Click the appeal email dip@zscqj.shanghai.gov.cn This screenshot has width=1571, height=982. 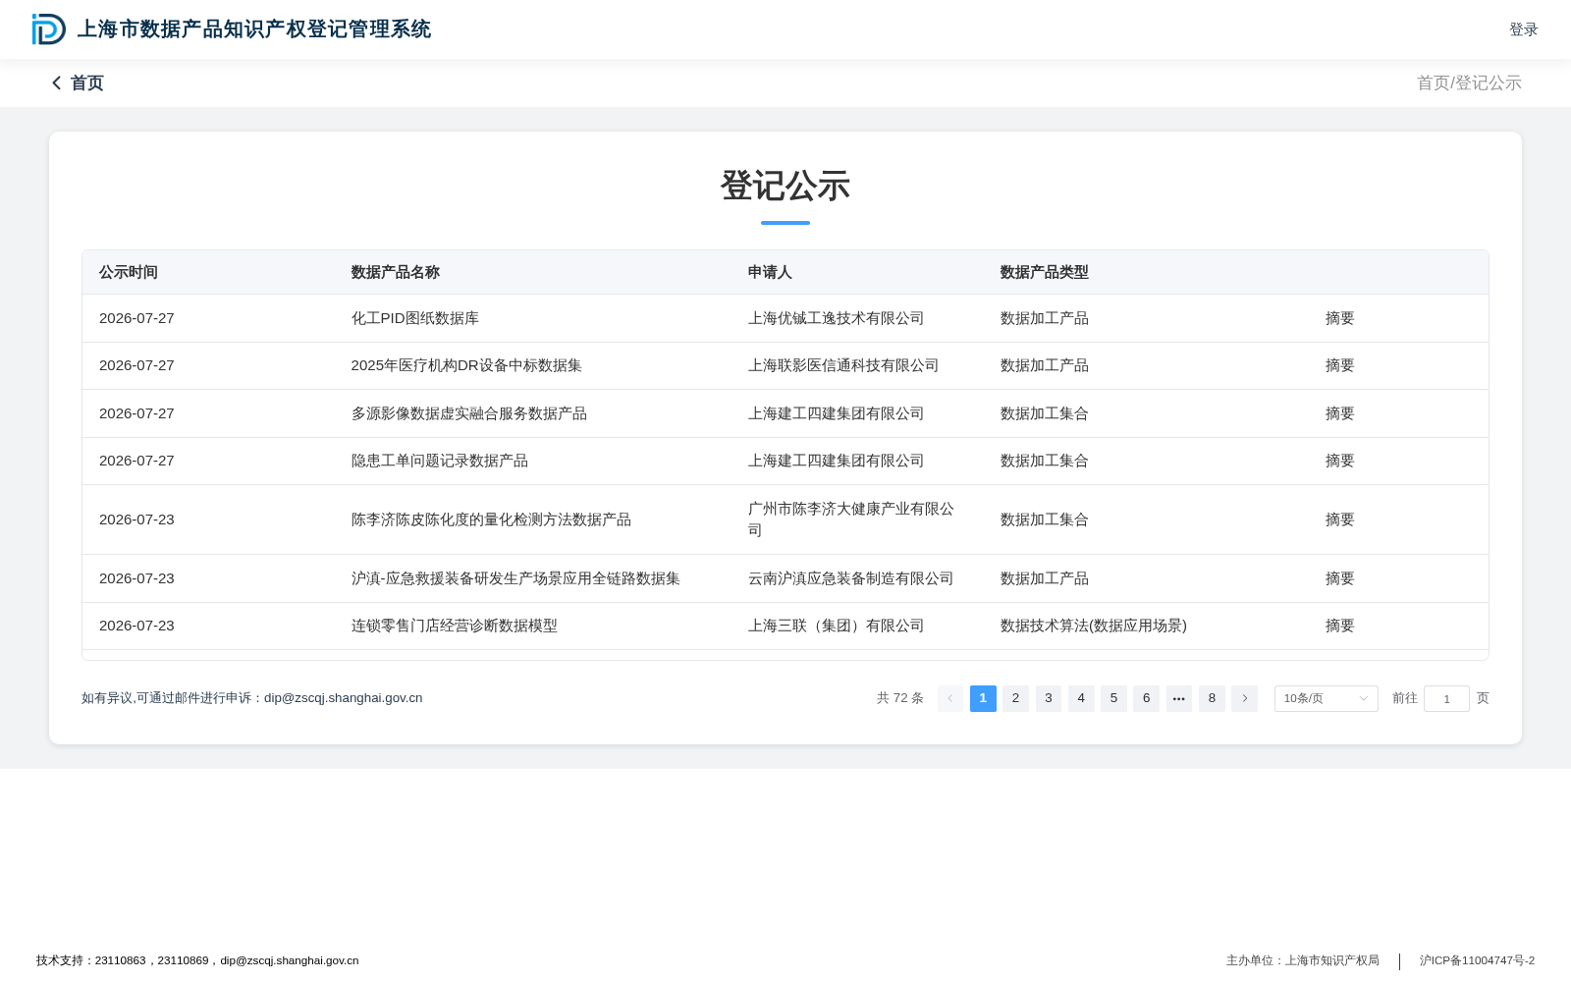click(344, 698)
